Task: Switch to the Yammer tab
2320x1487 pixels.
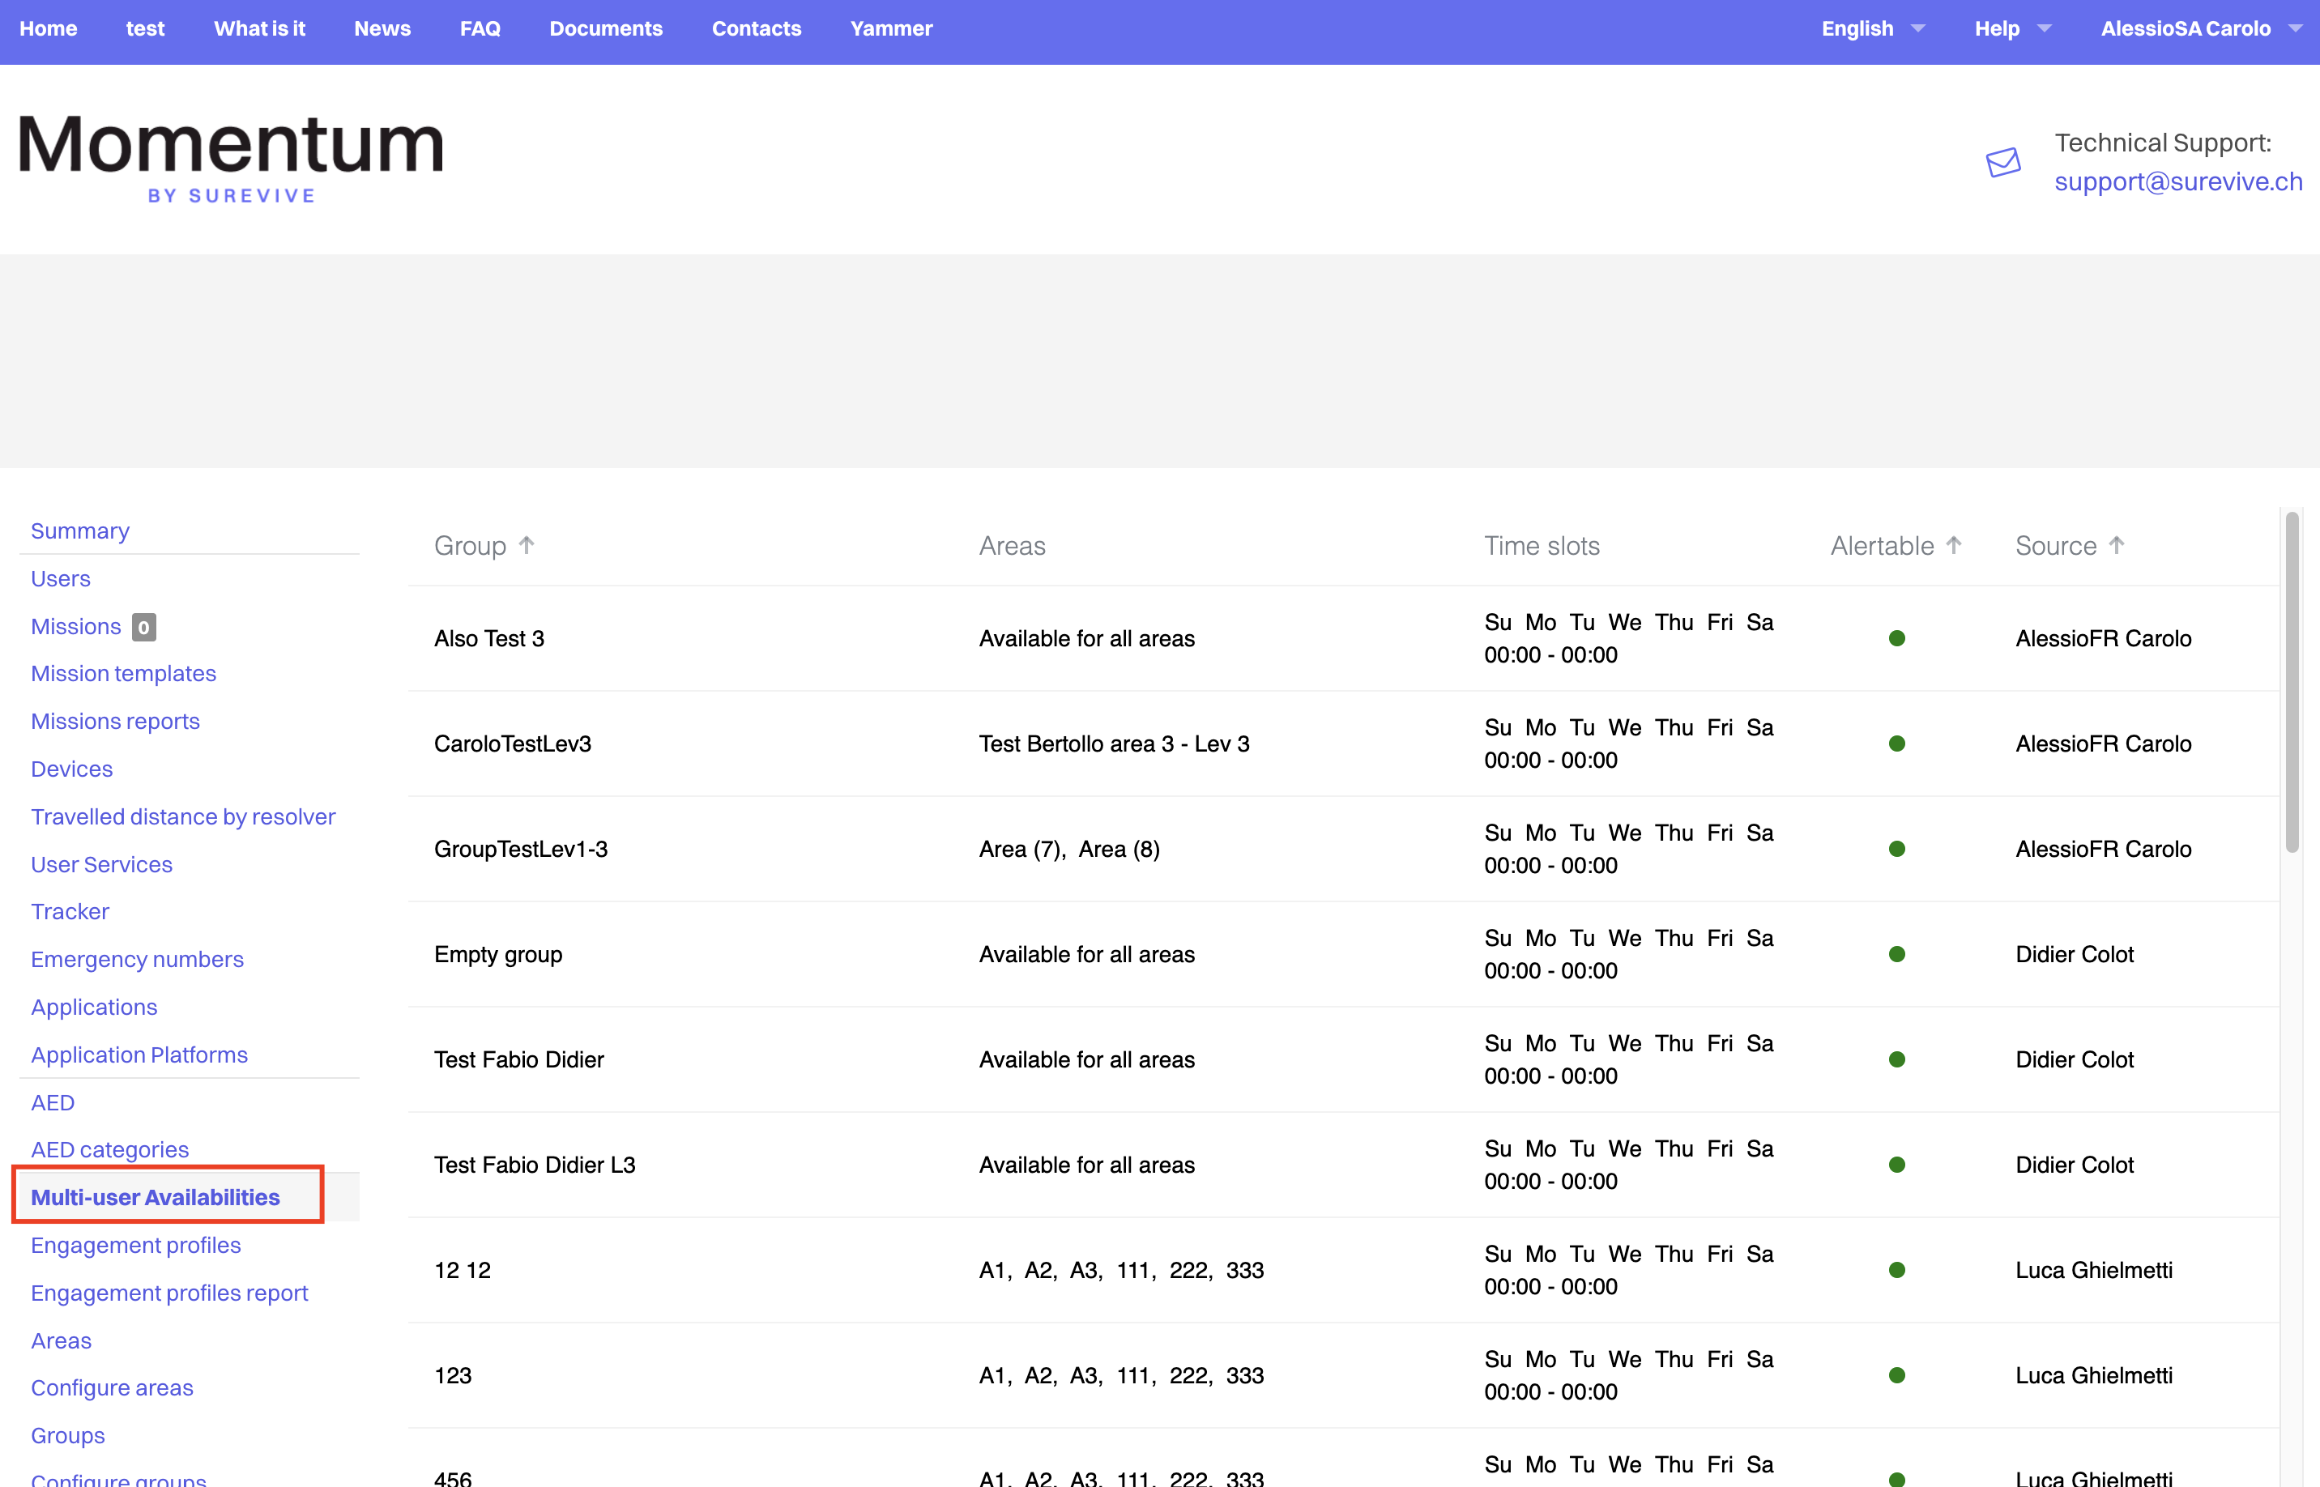Action: [x=890, y=28]
